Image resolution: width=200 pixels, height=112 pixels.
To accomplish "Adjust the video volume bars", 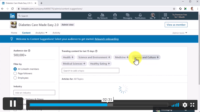I will click(175, 105).
